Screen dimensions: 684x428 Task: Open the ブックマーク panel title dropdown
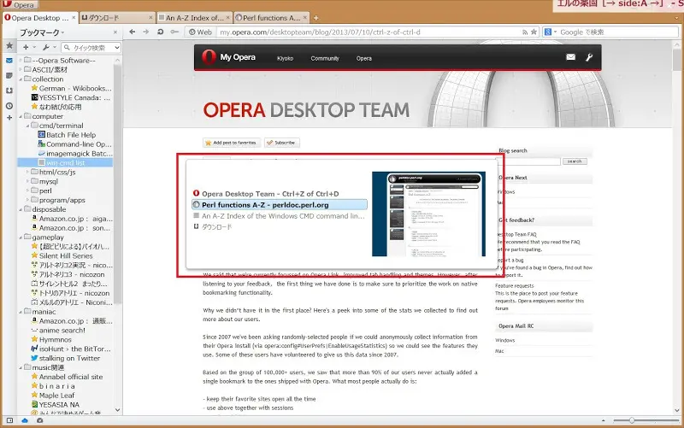[x=42, y=32]
